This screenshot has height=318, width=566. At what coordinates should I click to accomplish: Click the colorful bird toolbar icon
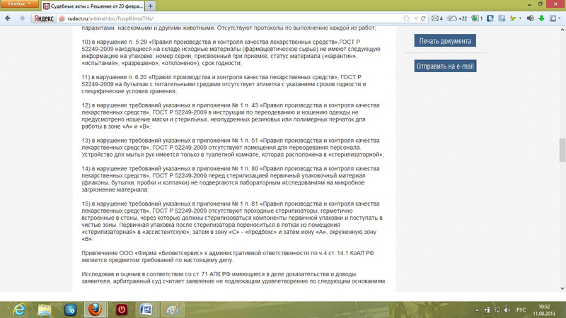[x=513, y=18]
